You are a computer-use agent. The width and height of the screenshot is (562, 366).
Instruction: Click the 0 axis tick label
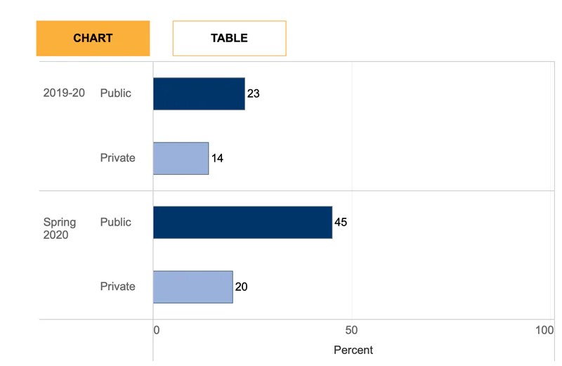click(x=156, y=330)
